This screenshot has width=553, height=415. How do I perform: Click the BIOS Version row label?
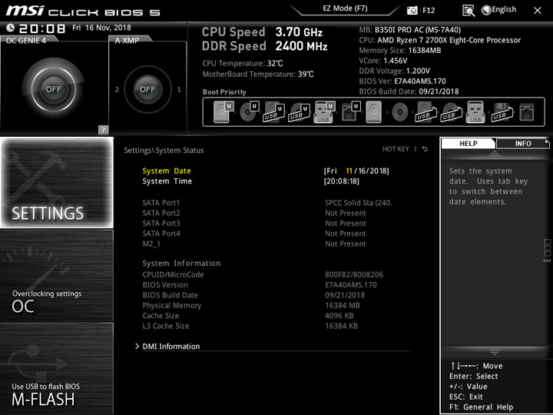[x=165, y=285]
